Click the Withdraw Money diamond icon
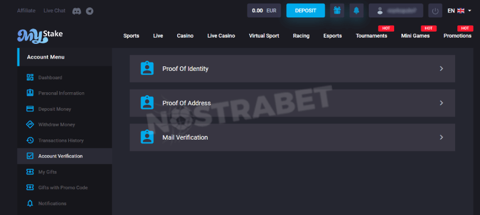Viewport: 480px width, 215px height. coord(30,124)
